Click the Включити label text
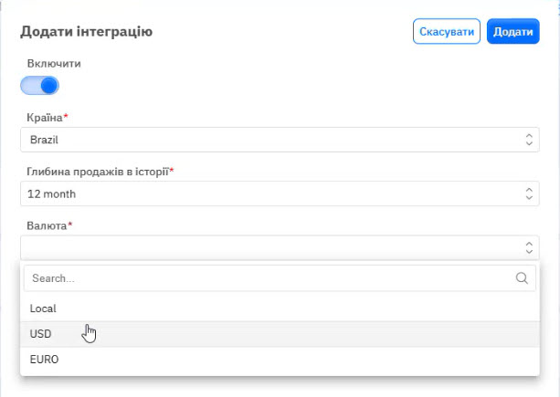Screen dimensions: 560x397 click(x=55, y=65)
